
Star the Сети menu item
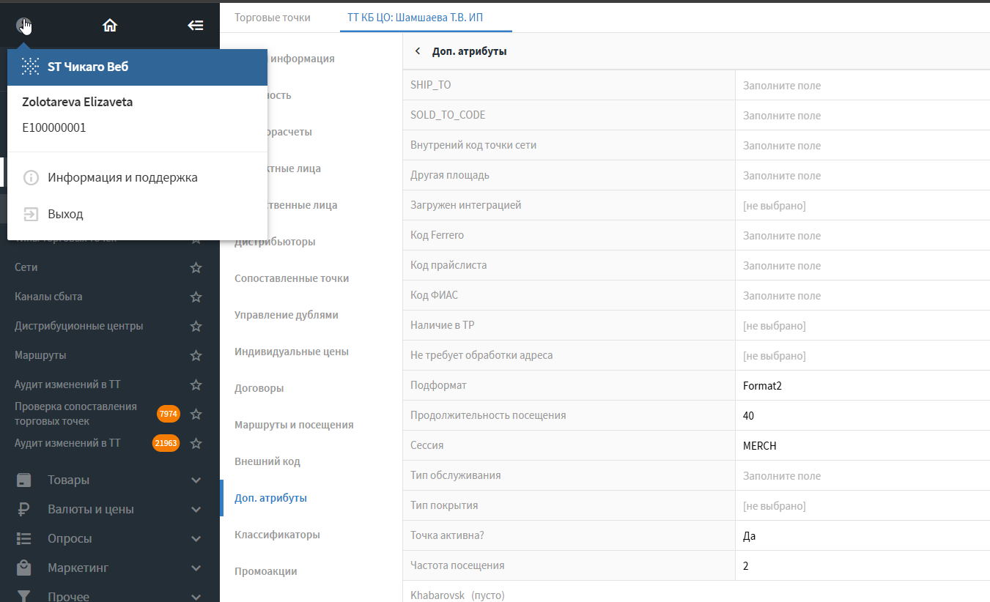click(x=196, y=268)
